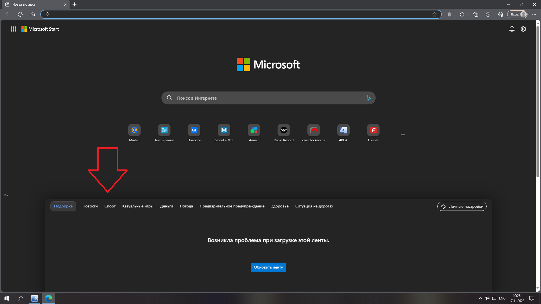Add a new quick link site

pos(403,134)
